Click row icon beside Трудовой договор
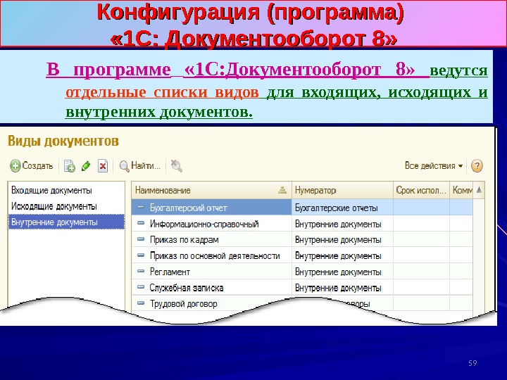507x380 pixels. [x=141, y=303]
